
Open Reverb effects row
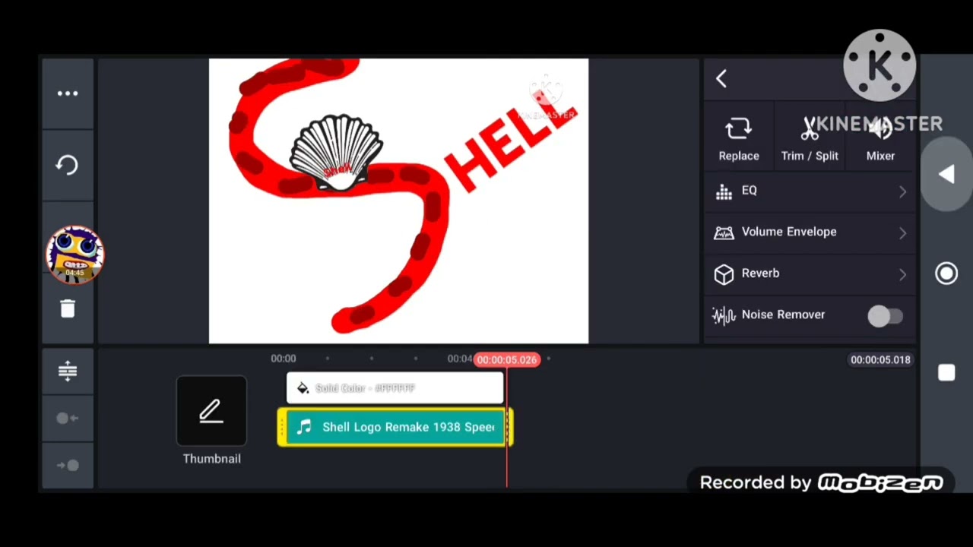[810, 273]
